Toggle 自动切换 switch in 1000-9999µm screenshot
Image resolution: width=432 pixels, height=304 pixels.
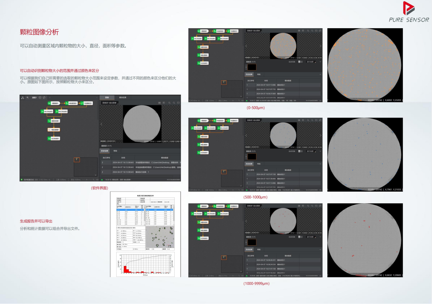(x=300, y=237)
